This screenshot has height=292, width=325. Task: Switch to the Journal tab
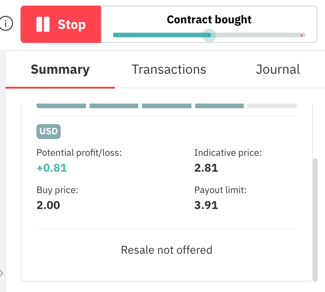click(x=278, y=70)
